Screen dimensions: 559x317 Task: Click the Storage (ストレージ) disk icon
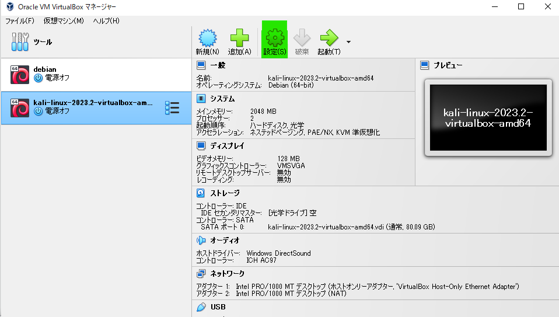click(x=201, y=193)
